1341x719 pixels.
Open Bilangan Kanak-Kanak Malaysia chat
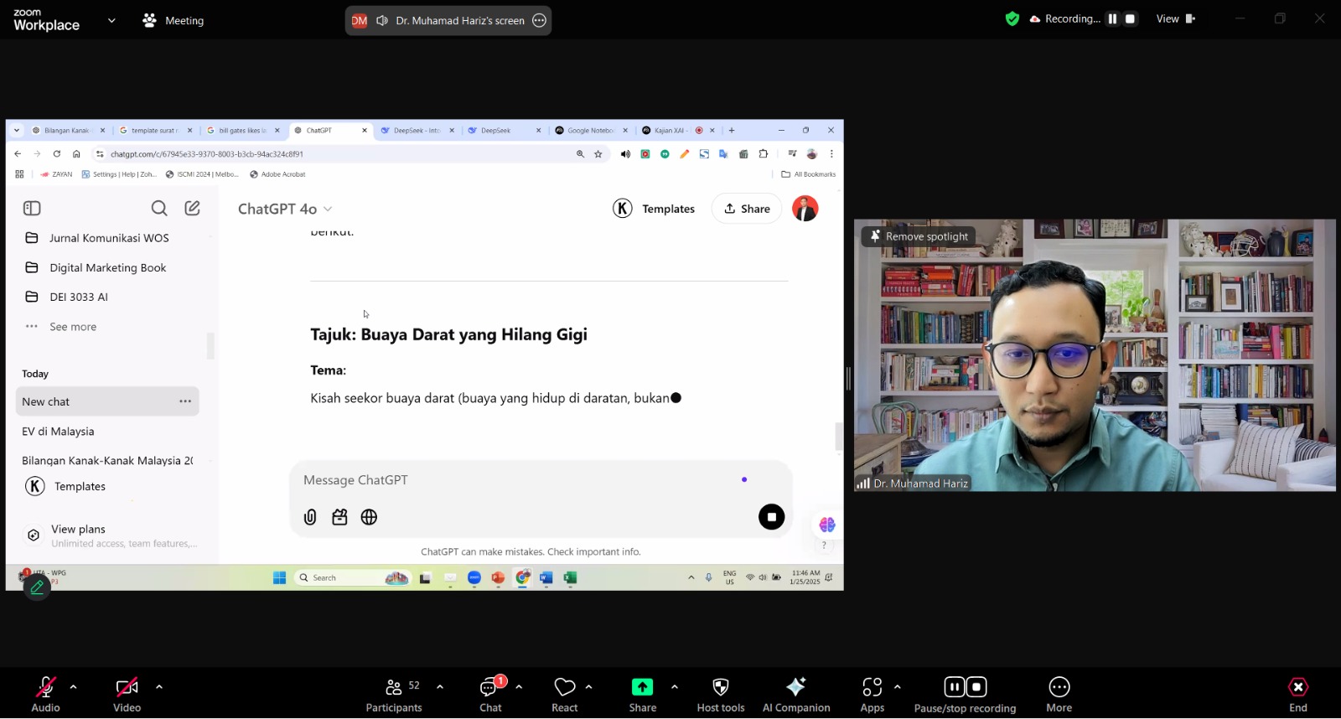pos(107,461)
